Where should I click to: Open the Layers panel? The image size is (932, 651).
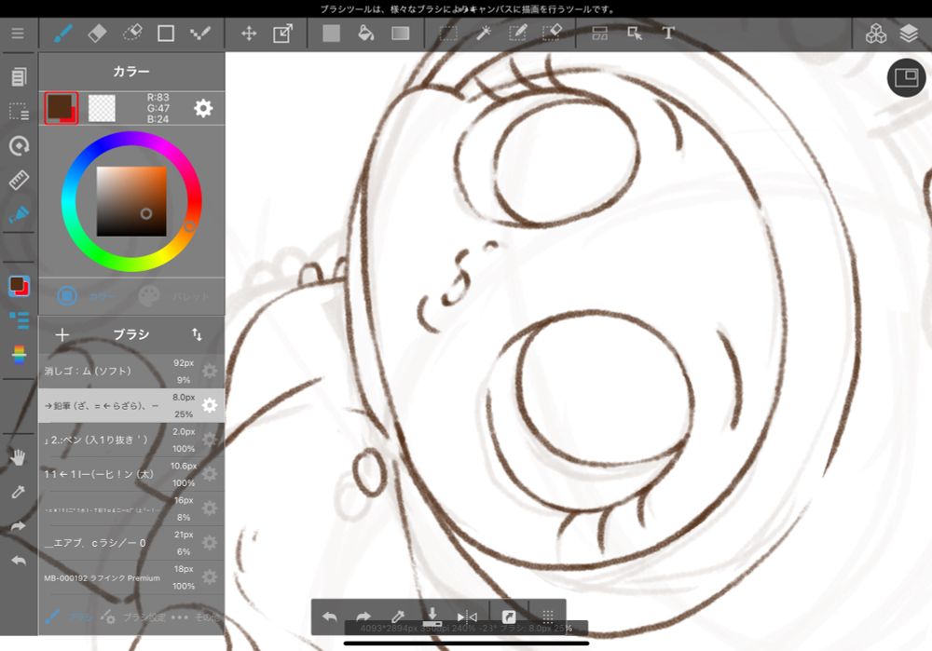[909, 34]
